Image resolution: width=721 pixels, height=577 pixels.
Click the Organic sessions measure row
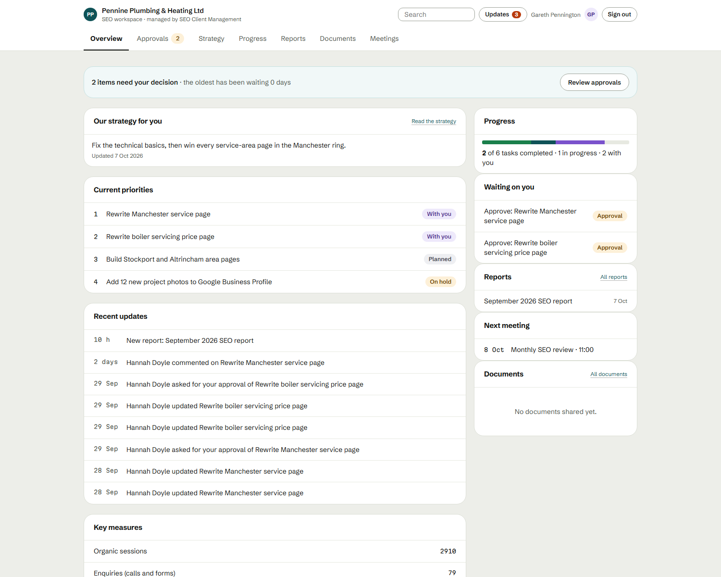[275, 551]
